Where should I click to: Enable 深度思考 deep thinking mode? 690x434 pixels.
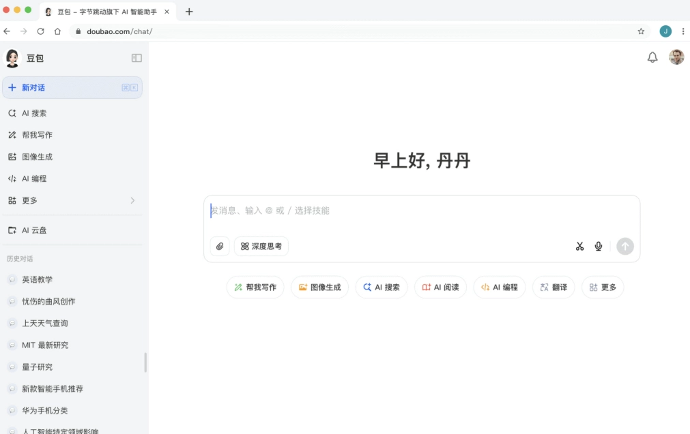point(261,246)
